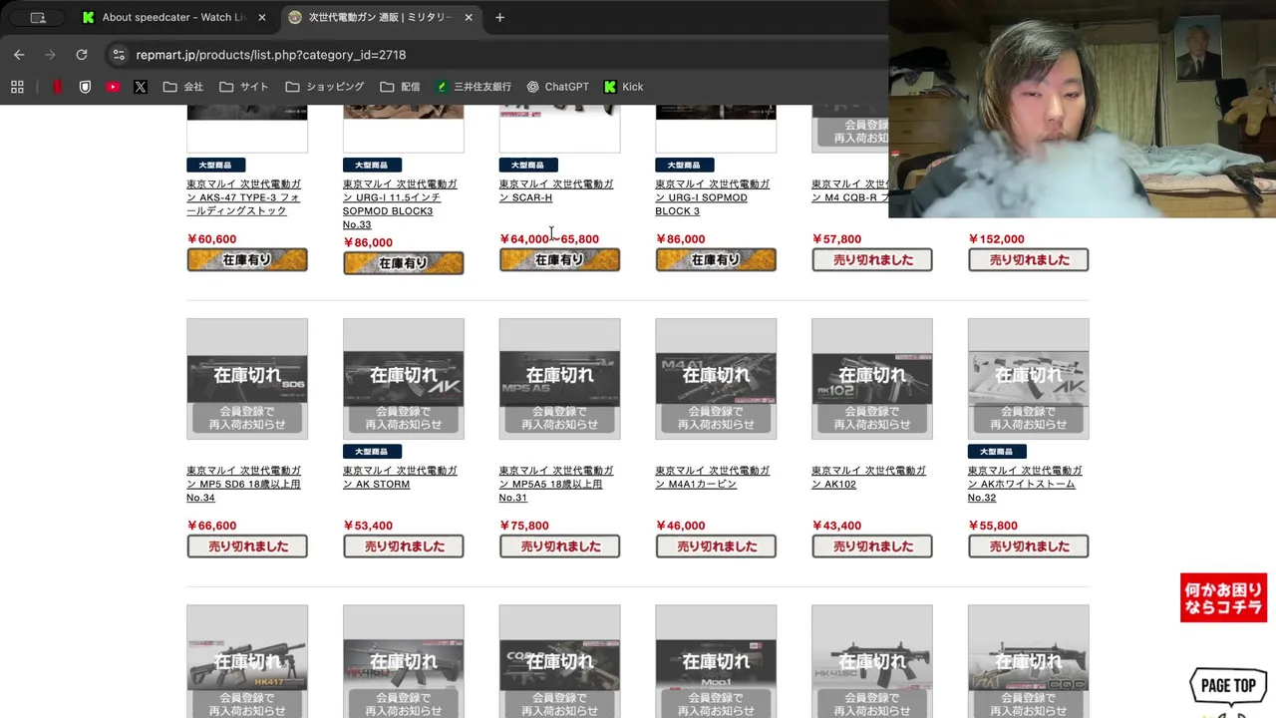Reload the current page
1276x718 pixels.
(82, 55)
